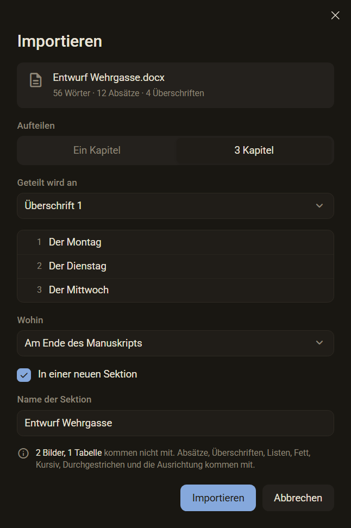The image size is (351, 528).
Task: Click the Name der Sektion input field
Action: (175, 423)
